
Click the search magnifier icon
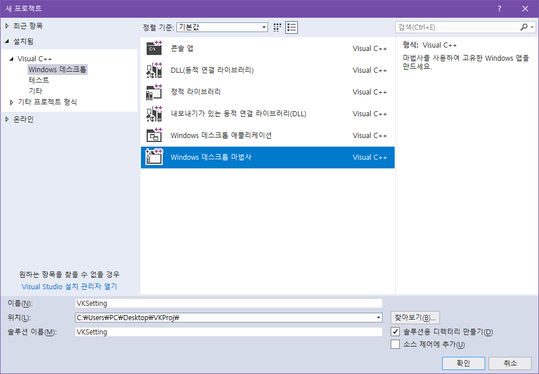(x=524, y=27)
